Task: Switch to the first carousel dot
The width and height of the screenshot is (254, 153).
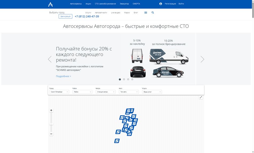Action: tap(120, 79)
